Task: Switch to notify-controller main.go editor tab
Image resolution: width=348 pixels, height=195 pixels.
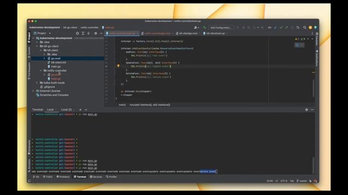Action: tap(122, 34)
